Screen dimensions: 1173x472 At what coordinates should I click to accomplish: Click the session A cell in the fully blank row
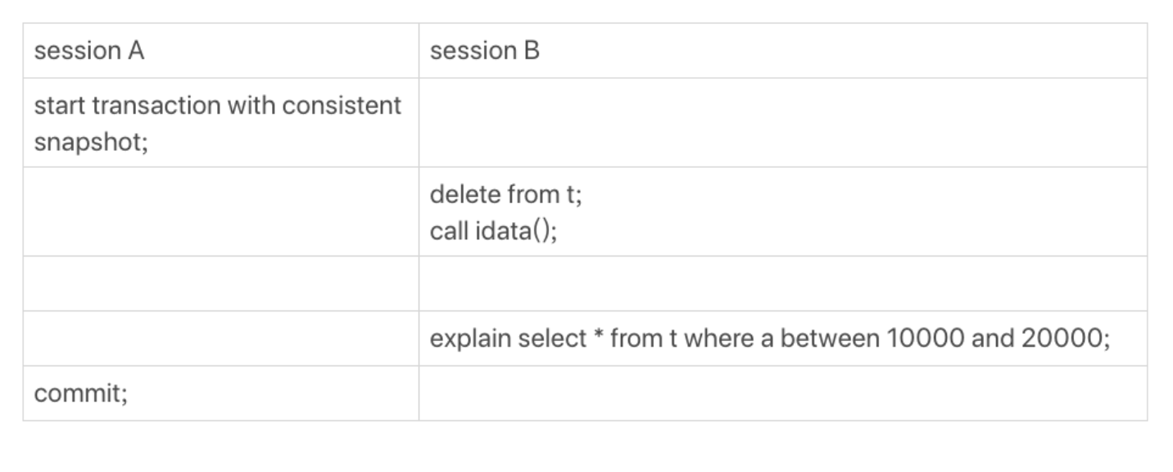(220, 284)
